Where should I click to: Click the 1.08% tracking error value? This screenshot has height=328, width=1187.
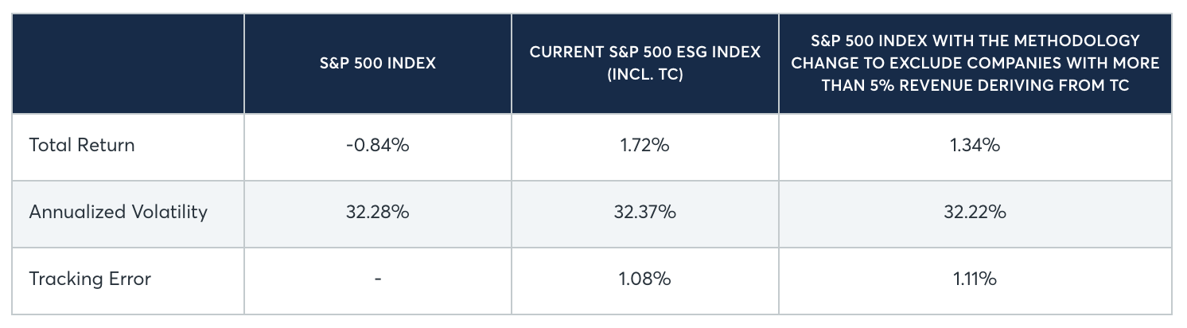[644, 279]
